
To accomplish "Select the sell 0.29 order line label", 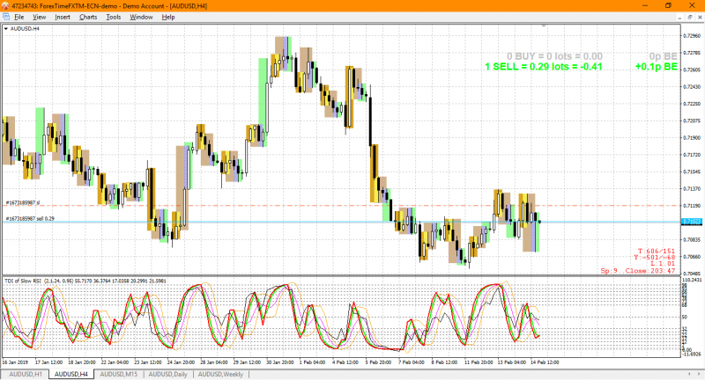I will (x=30, y=218).
